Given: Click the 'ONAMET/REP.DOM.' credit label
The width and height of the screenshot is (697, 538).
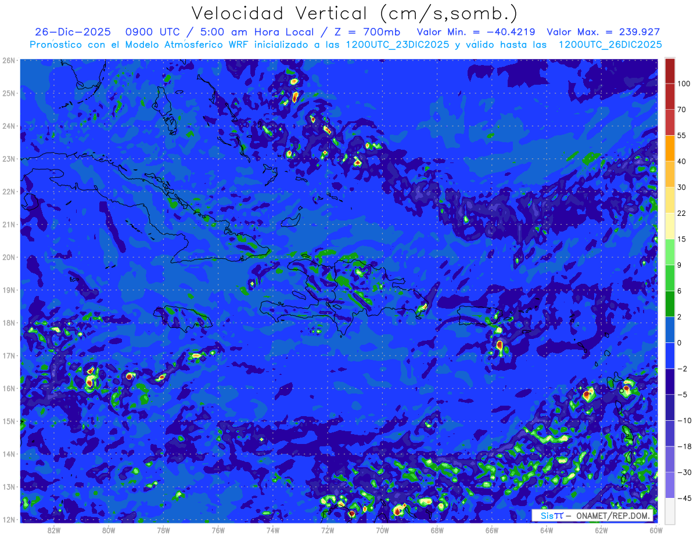Looking at the screenshot, I should click(613, 515).
